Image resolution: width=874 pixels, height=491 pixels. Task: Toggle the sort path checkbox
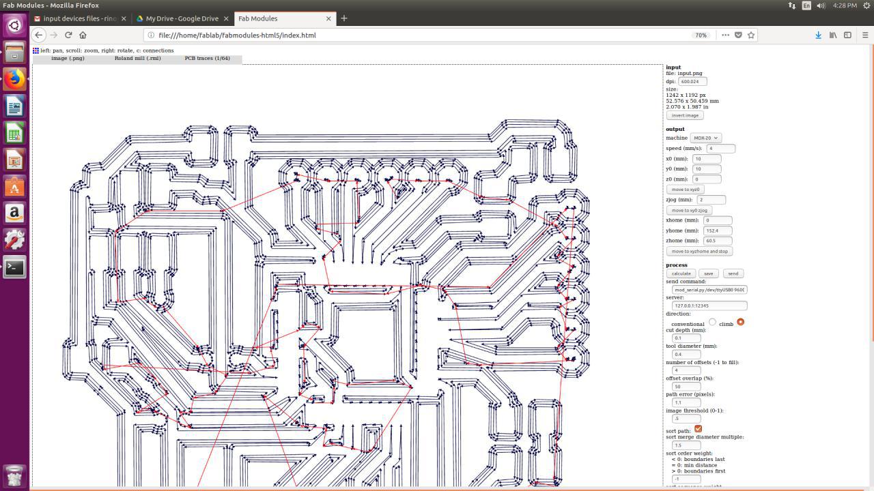698,429
